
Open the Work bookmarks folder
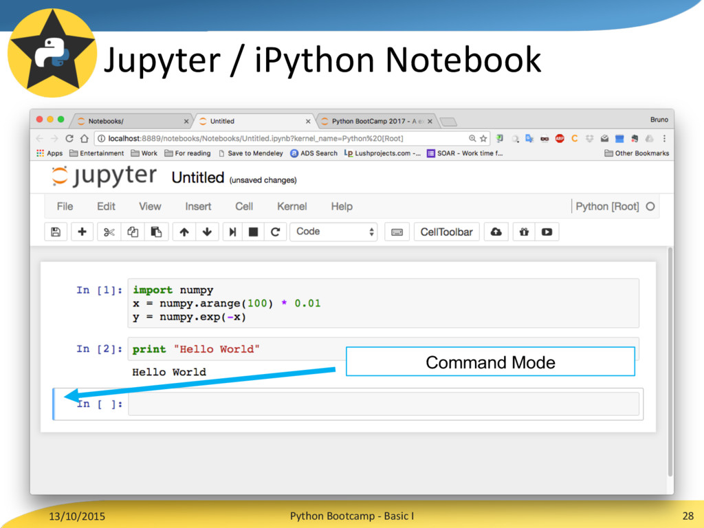coord(144,153)
